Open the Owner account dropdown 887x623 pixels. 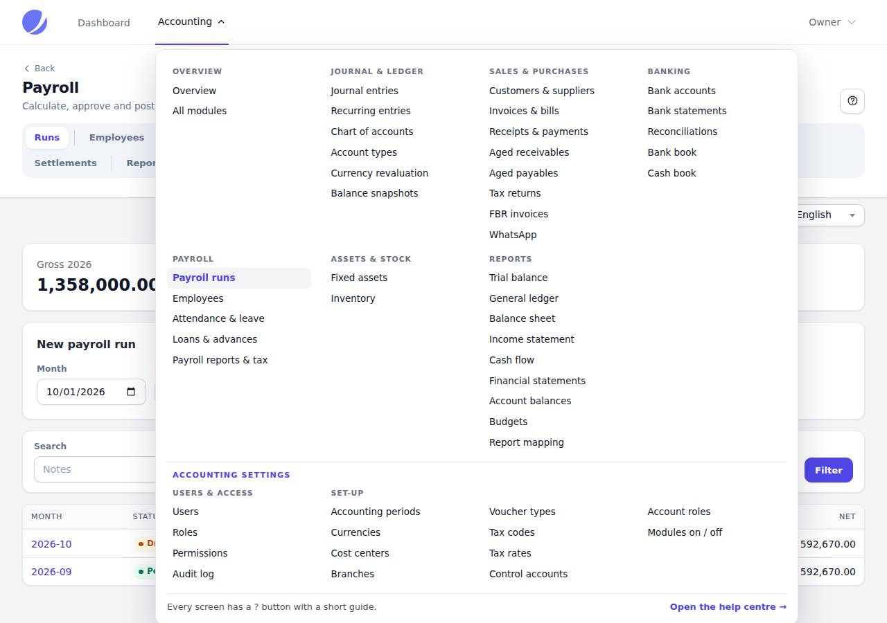[832, 22]
